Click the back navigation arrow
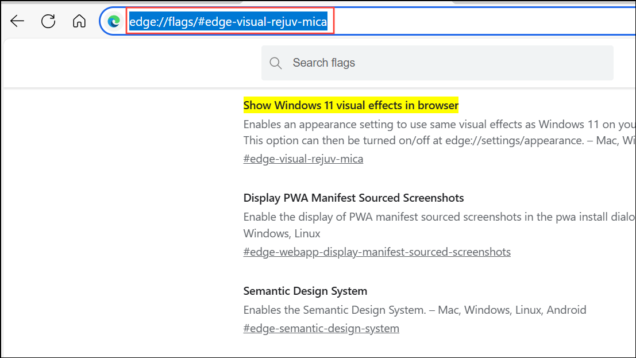636x358 pixels. [17, 21]
